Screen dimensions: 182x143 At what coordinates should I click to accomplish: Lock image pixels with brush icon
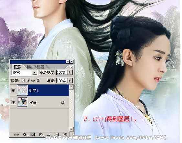[x=28, y=80]
